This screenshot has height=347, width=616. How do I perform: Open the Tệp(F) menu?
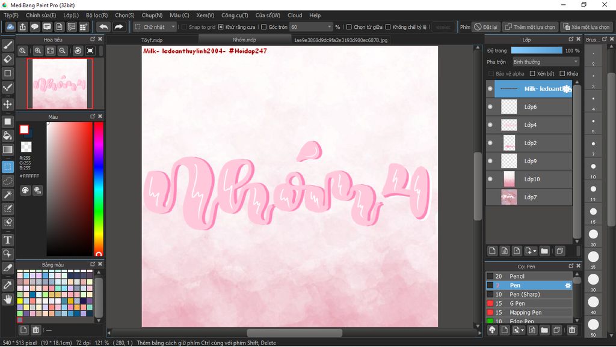pyautogui.click(x=11, y=15)
